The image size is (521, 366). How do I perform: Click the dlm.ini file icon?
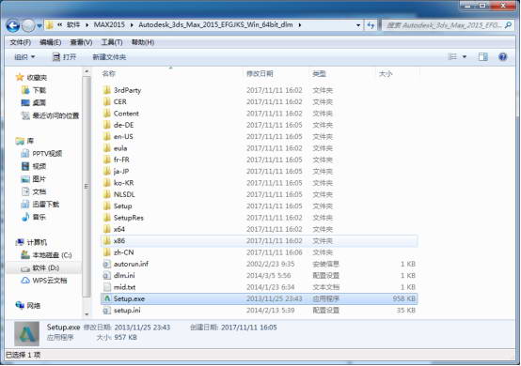106,276
